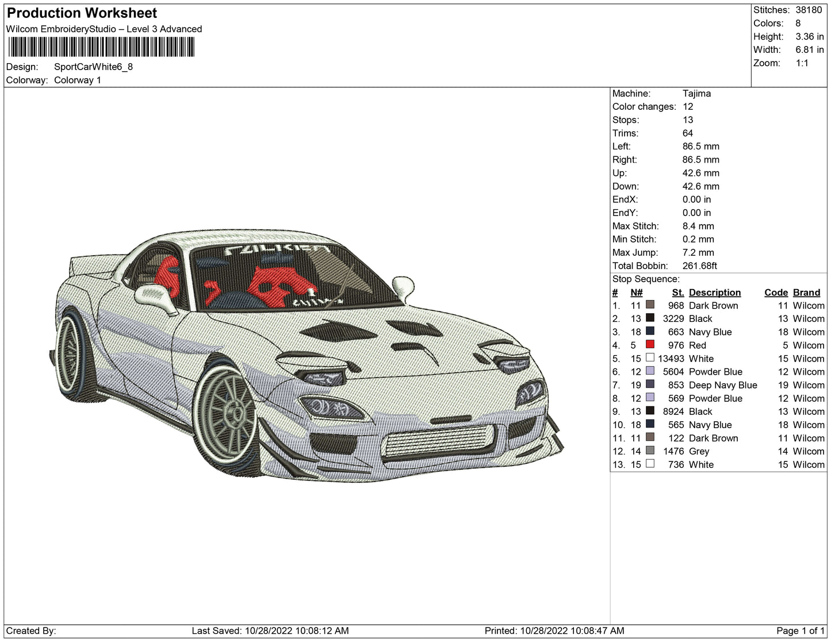Click the Machine value Tajima
Image resolution: width=831 pixels, height=639 pixels.
tap(696, 93)
